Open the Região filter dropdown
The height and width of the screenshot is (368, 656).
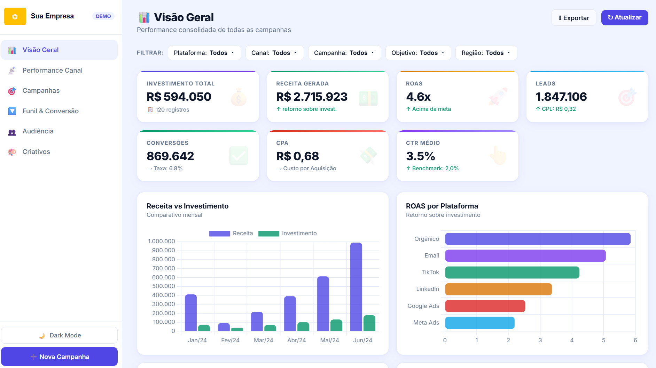(486, 53)
